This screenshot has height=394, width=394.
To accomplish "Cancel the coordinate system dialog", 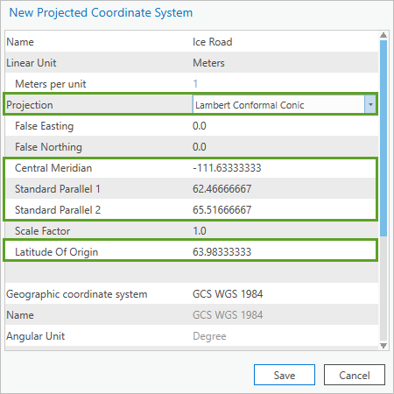I will [355, 375].
